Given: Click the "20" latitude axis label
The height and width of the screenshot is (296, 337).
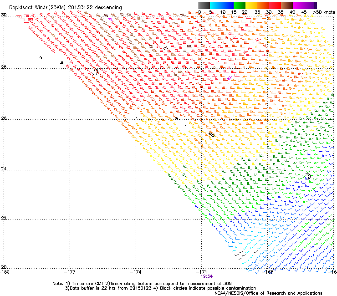Looking at the screenshot, I should coord(4,267).
